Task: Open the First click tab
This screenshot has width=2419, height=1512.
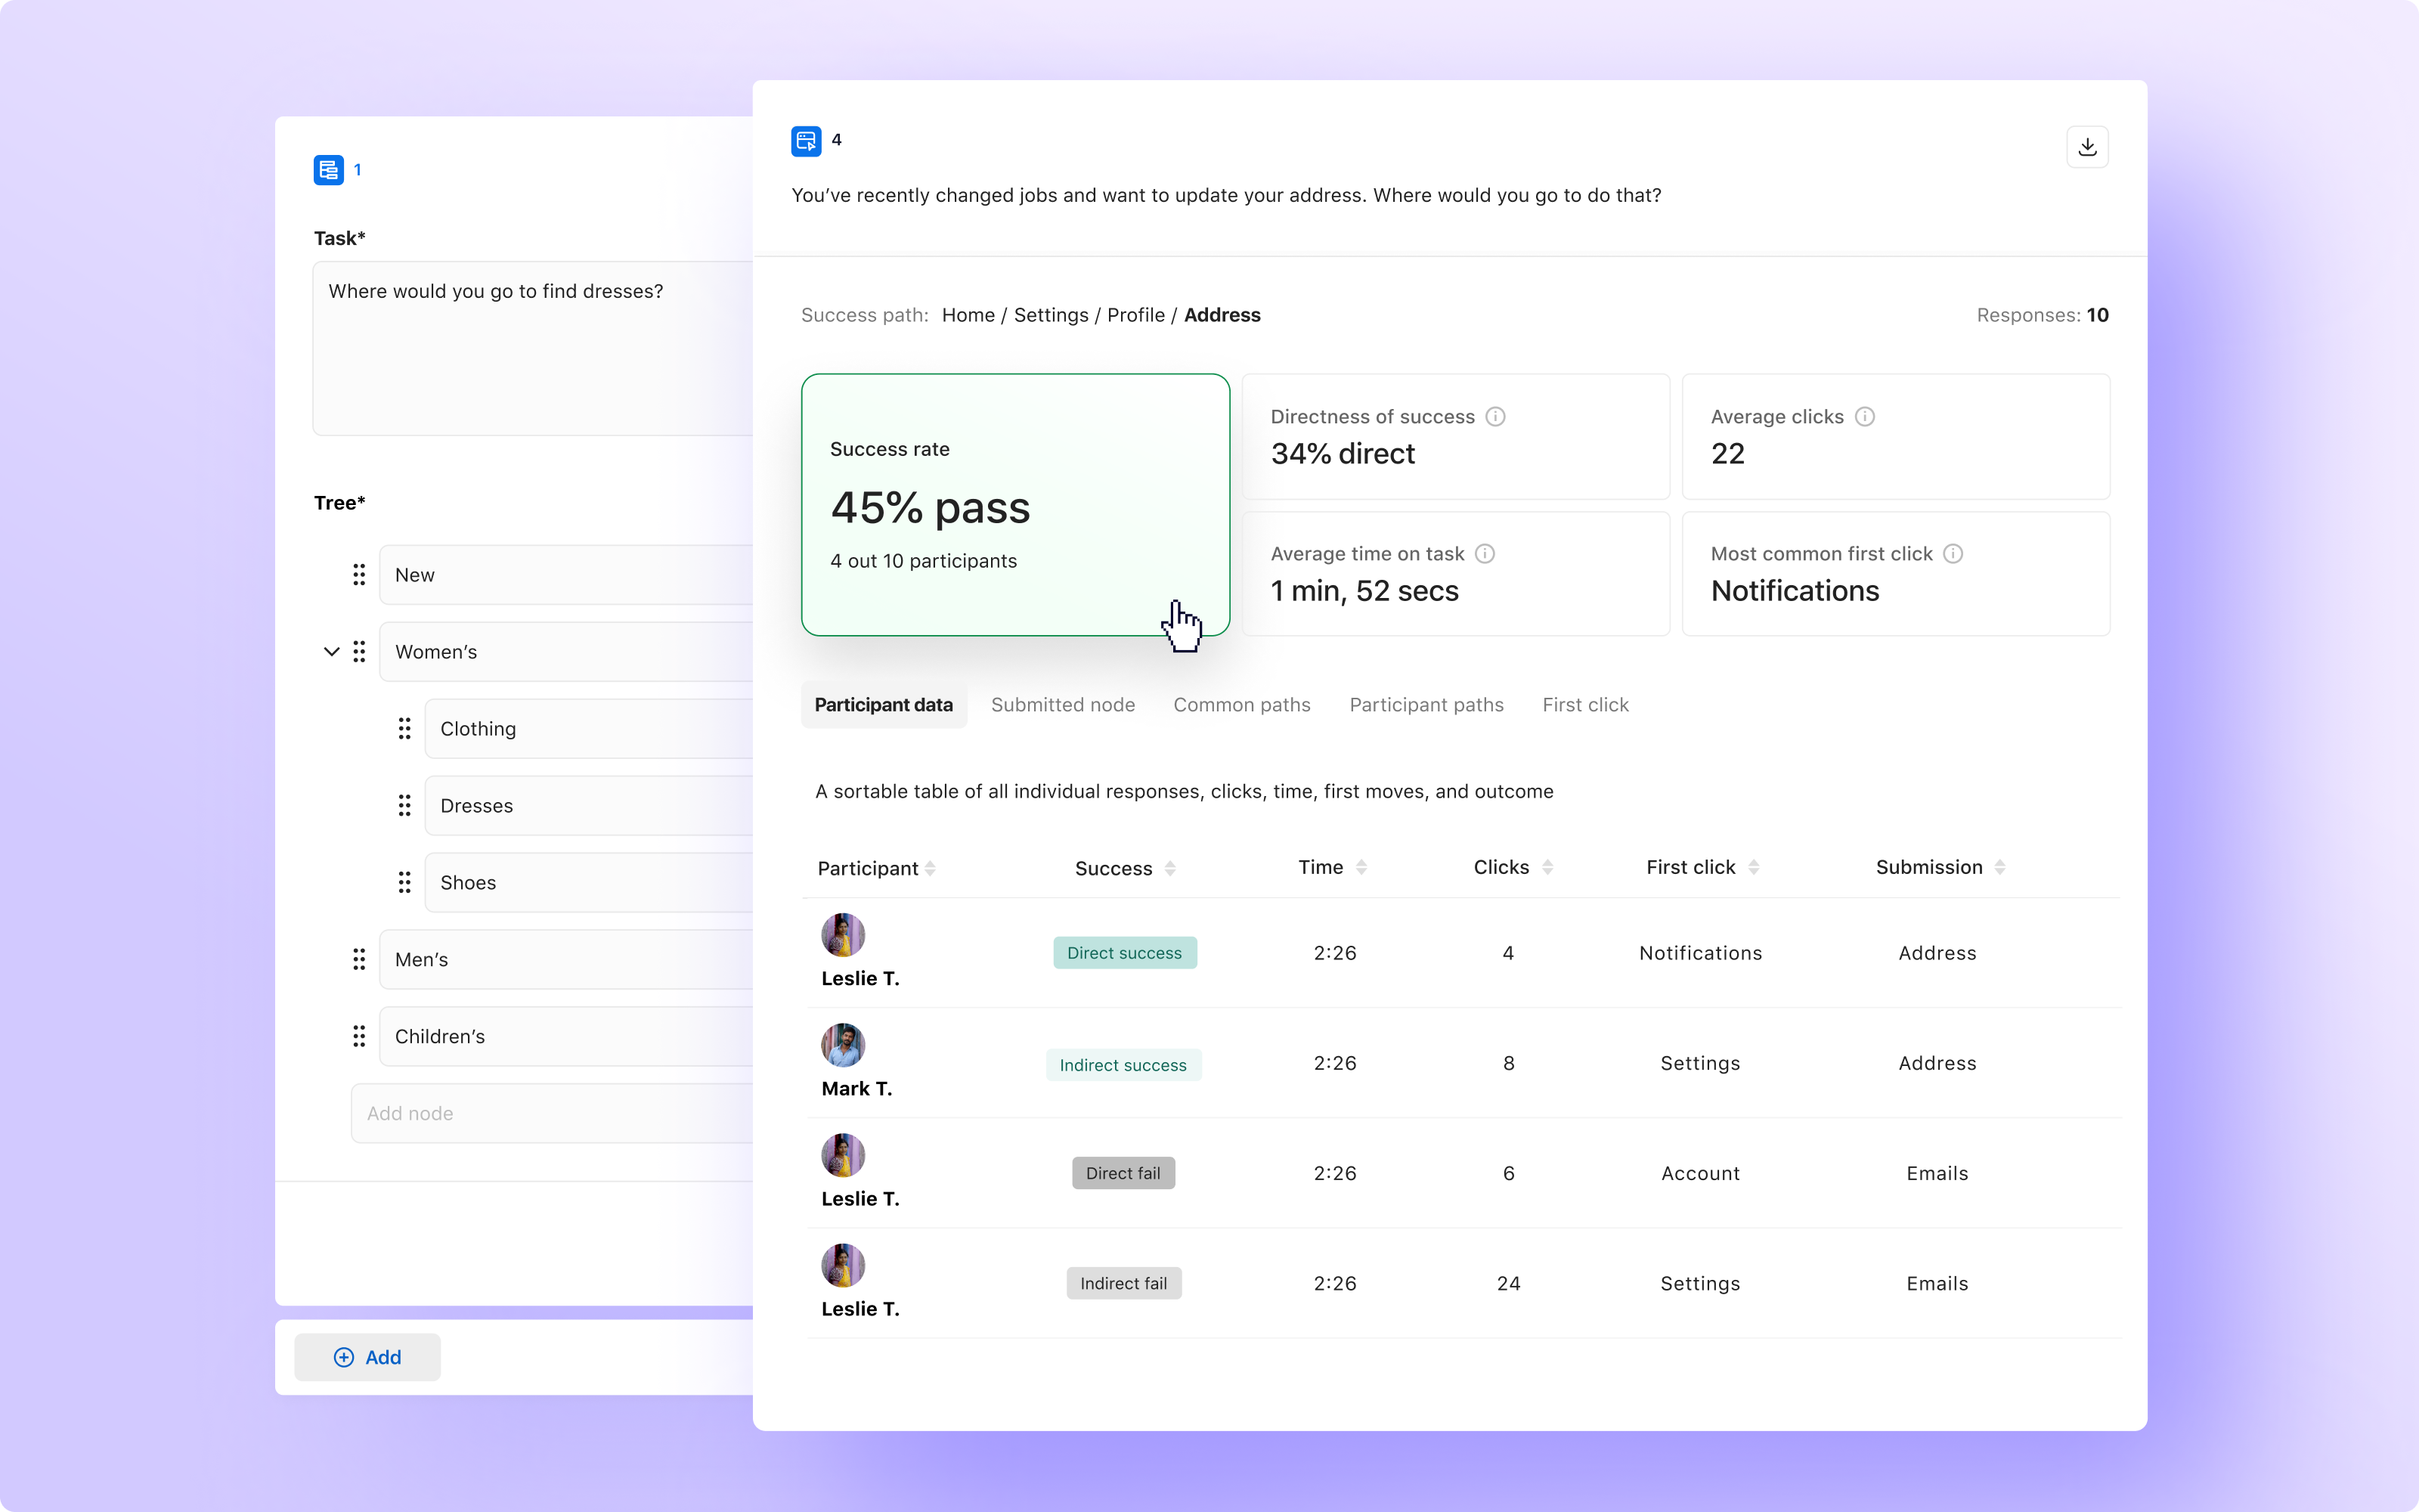Action: coord(1584,705)
